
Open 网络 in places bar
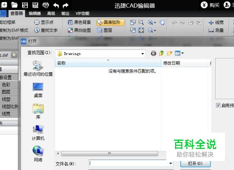click(38, 154)
